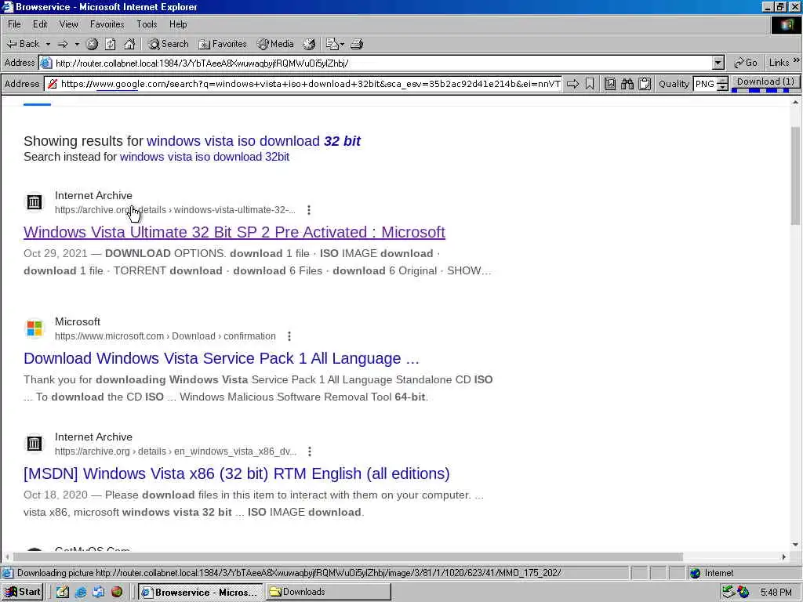Click the Browservice clipboard icon
The width and height of the screenshot is (803, 602).
pyautogui.click(x=645, y=83)
